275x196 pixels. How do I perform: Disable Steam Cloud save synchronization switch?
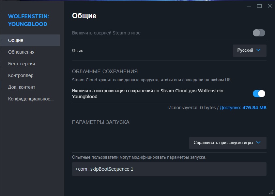pyautogui.click(x=259, y=94)
